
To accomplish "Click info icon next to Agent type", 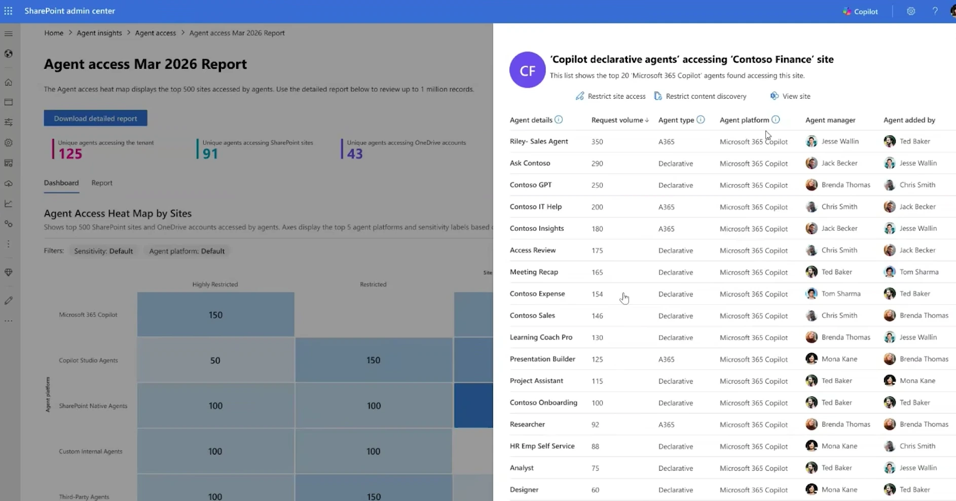I will click(701, 119).
